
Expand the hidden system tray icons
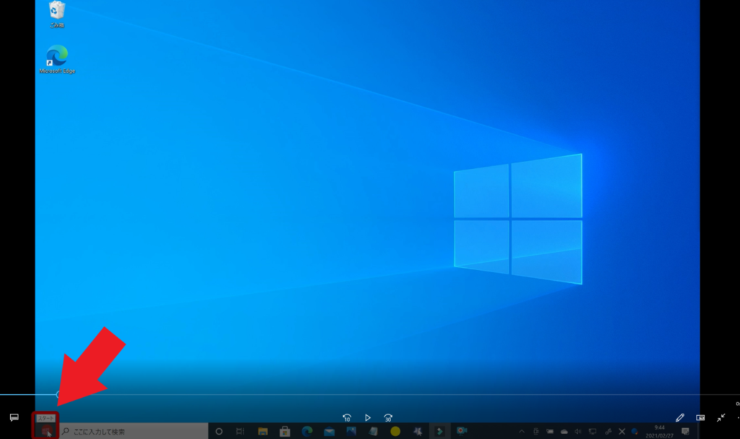pos(522,432)
